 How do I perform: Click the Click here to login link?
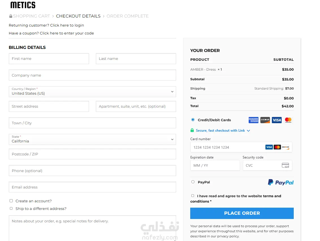point(67,25)
